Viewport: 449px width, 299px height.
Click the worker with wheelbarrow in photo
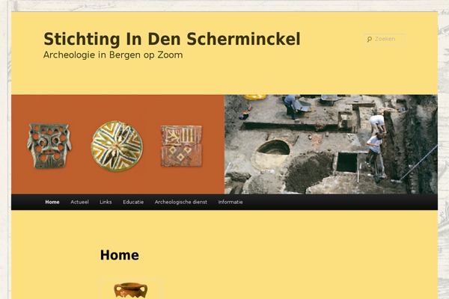pyautogui.click(x=296, y=106)
